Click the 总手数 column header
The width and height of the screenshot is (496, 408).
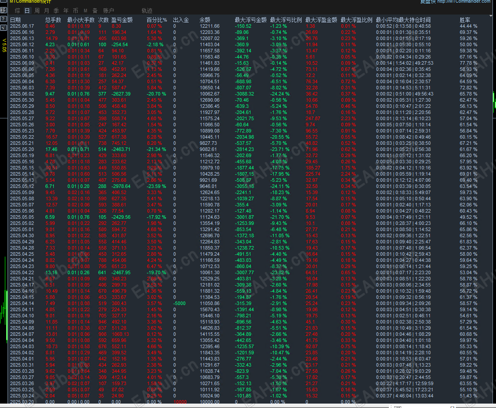(x=53, y=20)
